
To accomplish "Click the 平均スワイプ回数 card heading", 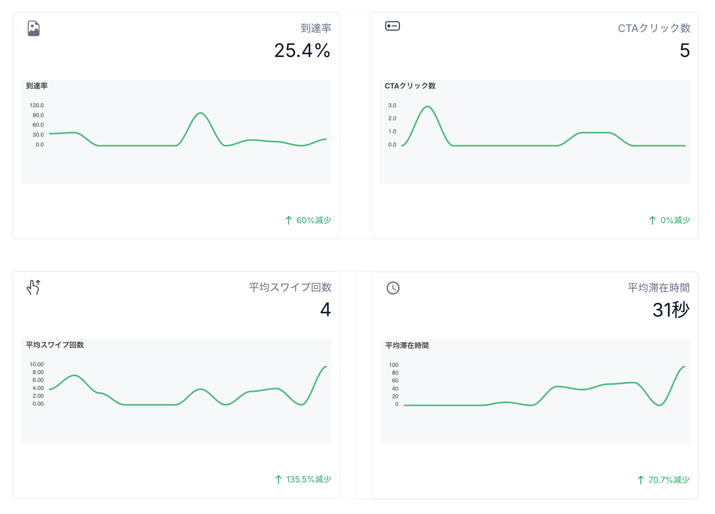I will coord(290,287).
